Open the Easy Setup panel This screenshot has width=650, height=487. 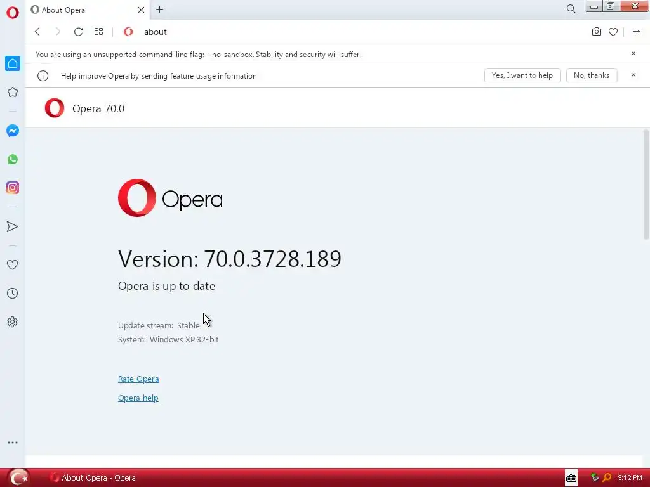637,32
